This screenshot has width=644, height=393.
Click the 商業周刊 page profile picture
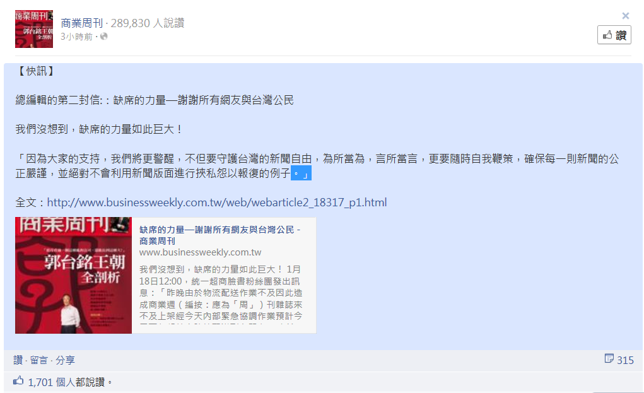click(x=34, y=29)
